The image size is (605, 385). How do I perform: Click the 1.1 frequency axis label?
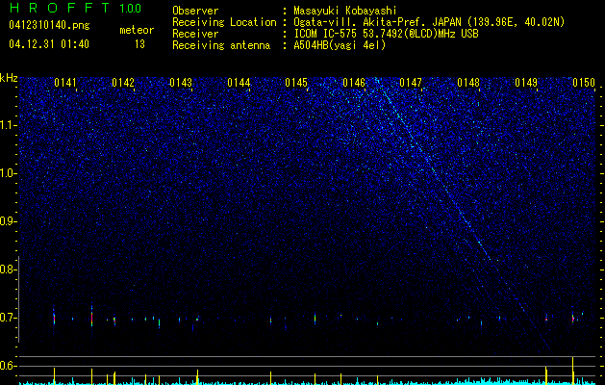(9, 125)
